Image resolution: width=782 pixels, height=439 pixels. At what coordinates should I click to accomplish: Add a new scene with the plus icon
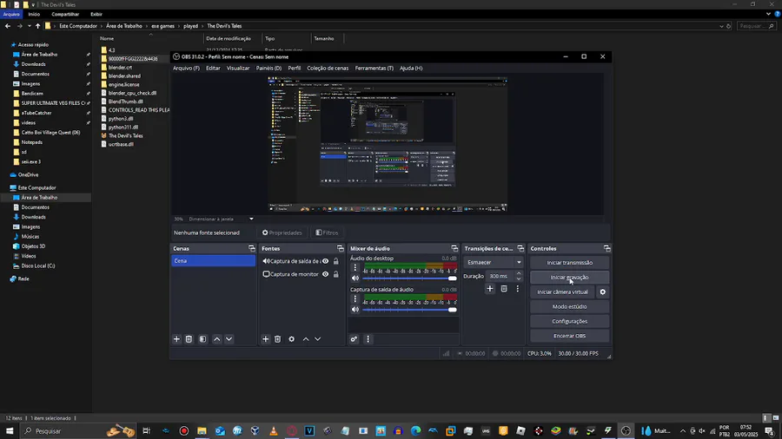[x=176, y=339]
